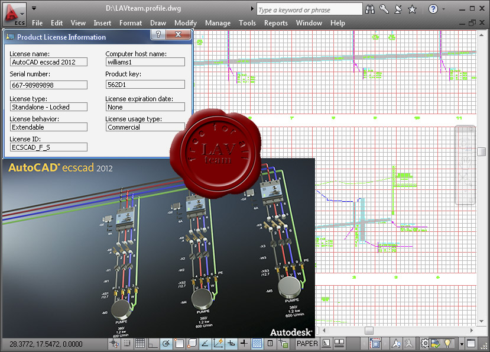This screenshot has height=352, width=490.
Task: Click the vertical scrollbar thumb
Action: point(482,152)
